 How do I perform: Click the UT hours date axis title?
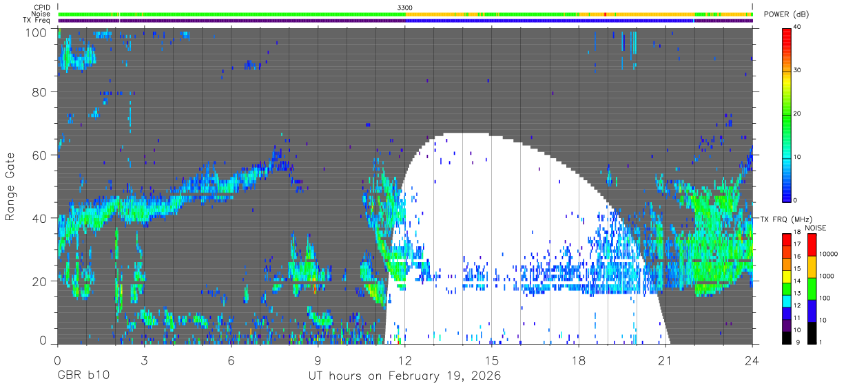[x=404, y=376]
